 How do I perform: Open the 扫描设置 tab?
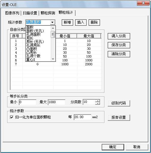click(x=30, y=13)
